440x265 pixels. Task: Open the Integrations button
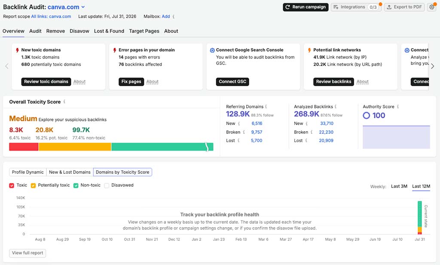click(355, 7)
